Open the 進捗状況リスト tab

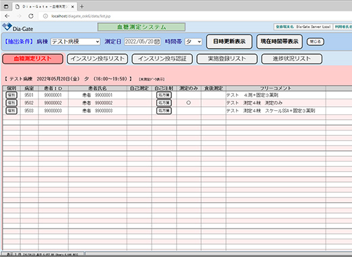click(x=292, y=59)
